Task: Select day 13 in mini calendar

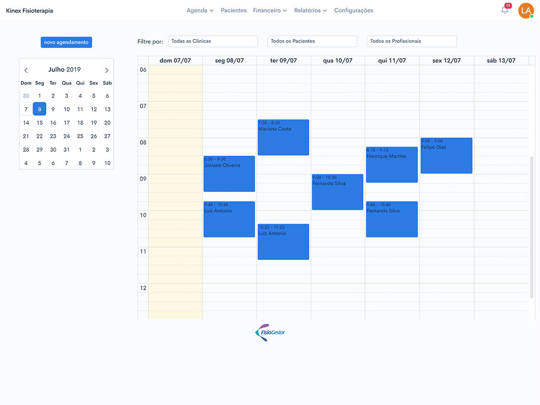Action: tap(107, 109)
